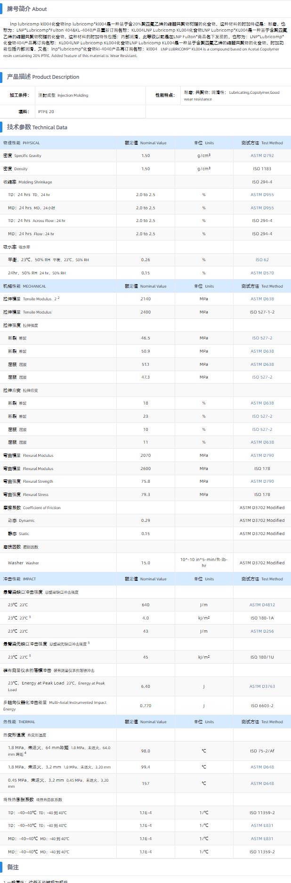291x883 pixels.
Task: Click ASTM D648 in the 99.4 °C row
Action: point(262,767)
